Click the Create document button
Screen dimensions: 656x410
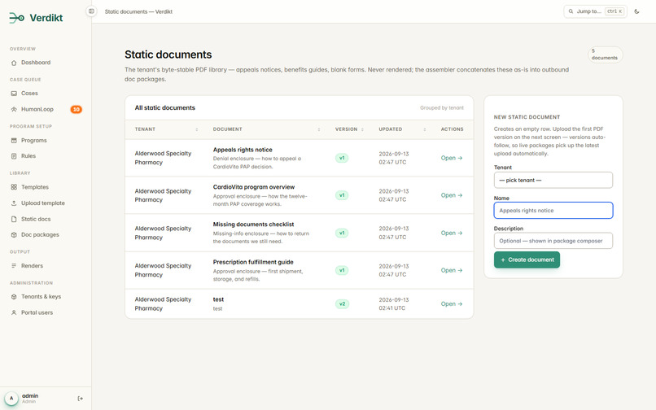[x=527, y=260]
